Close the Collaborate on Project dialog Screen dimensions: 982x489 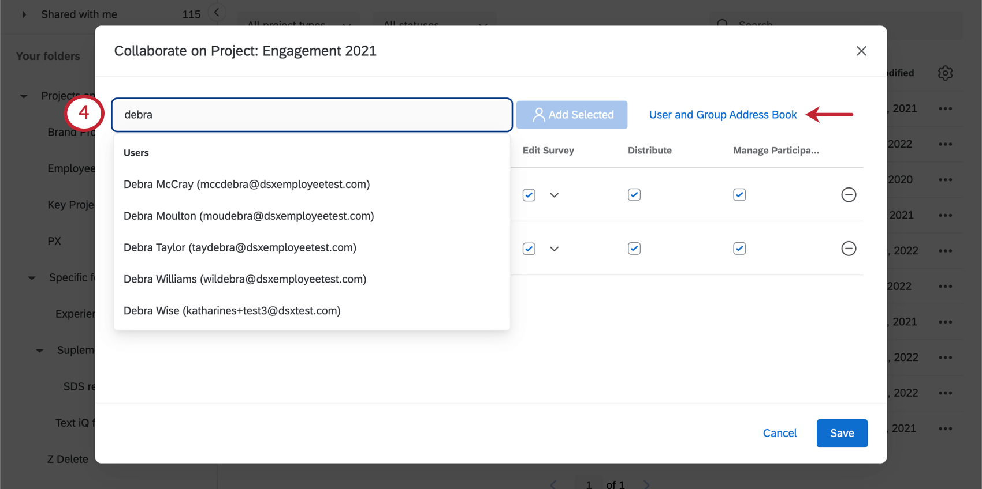click(861, 51)
